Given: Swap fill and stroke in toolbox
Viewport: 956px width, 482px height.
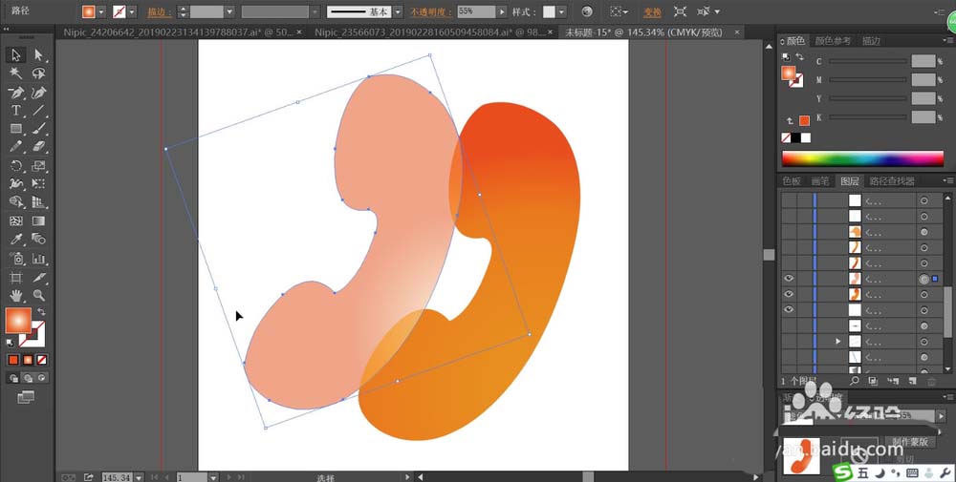Looking at the screenshot, I should point(41,311).
